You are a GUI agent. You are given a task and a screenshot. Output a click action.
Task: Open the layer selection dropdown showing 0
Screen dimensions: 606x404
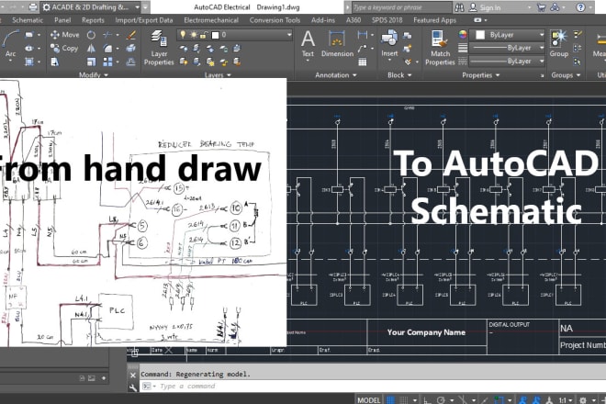(x=234, y=35)
